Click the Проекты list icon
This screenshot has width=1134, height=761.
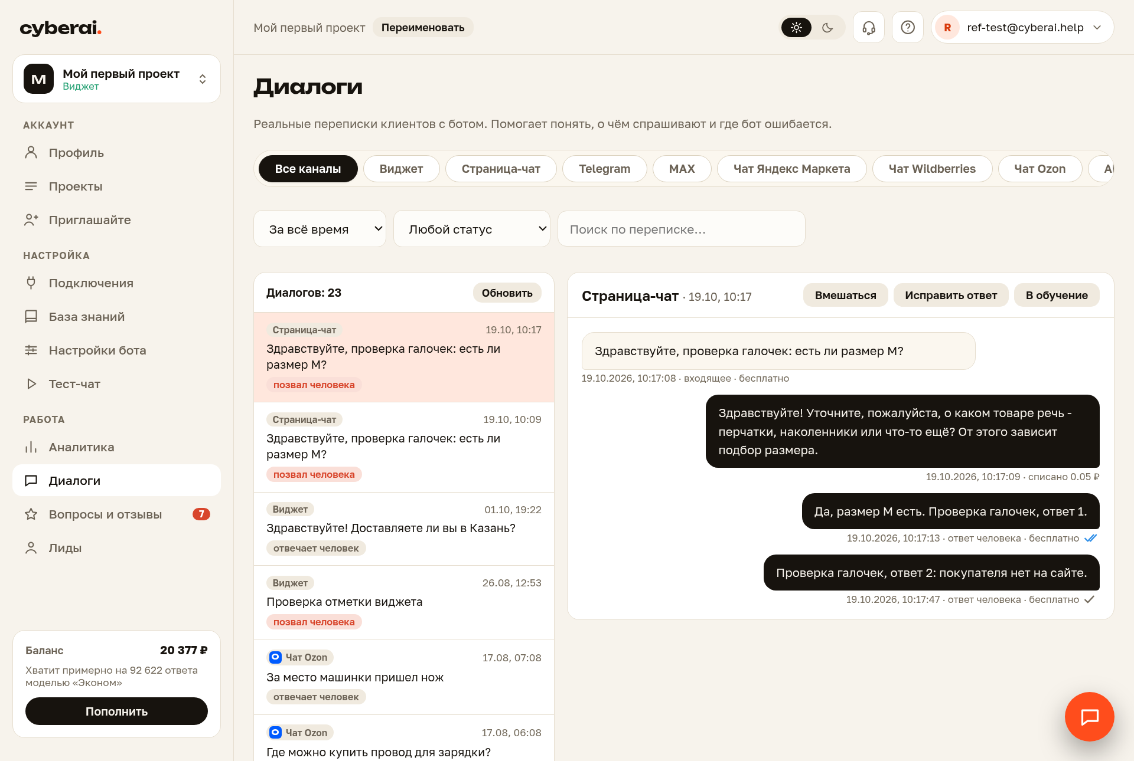(31, 186)
